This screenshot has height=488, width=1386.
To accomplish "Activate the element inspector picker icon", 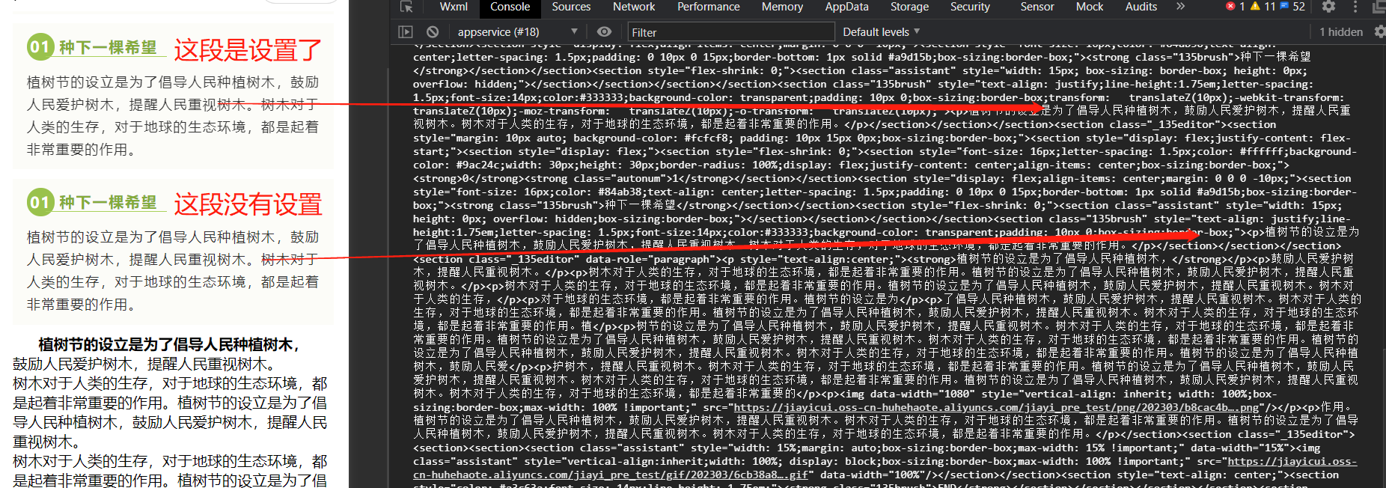I will point(406,7).
